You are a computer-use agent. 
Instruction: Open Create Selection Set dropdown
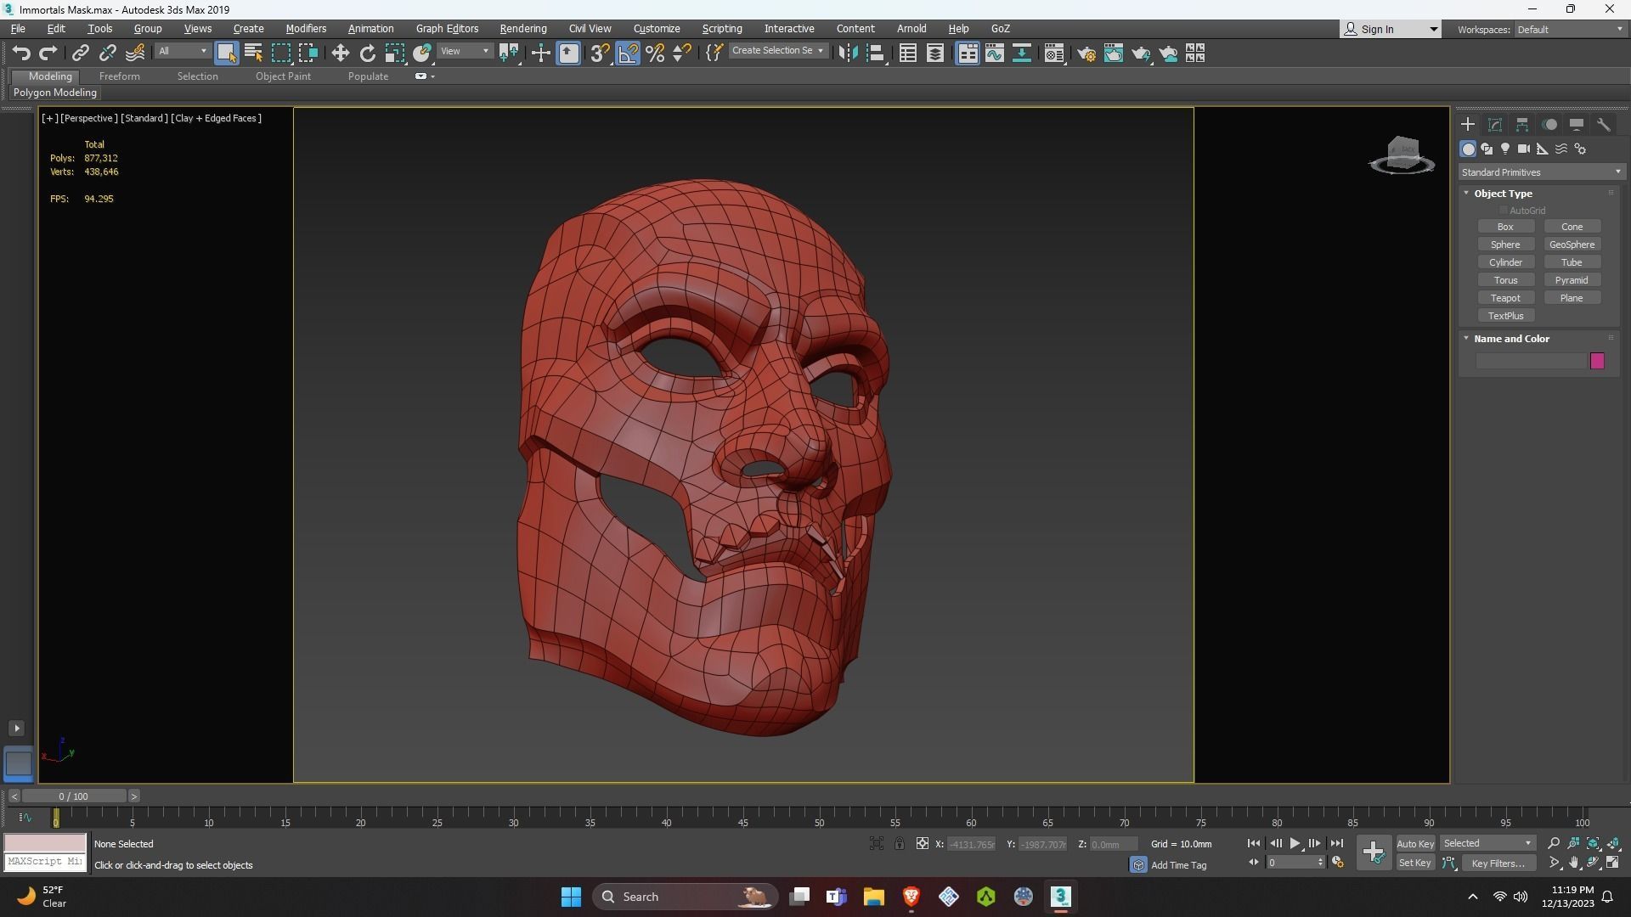tap(777, 51)
